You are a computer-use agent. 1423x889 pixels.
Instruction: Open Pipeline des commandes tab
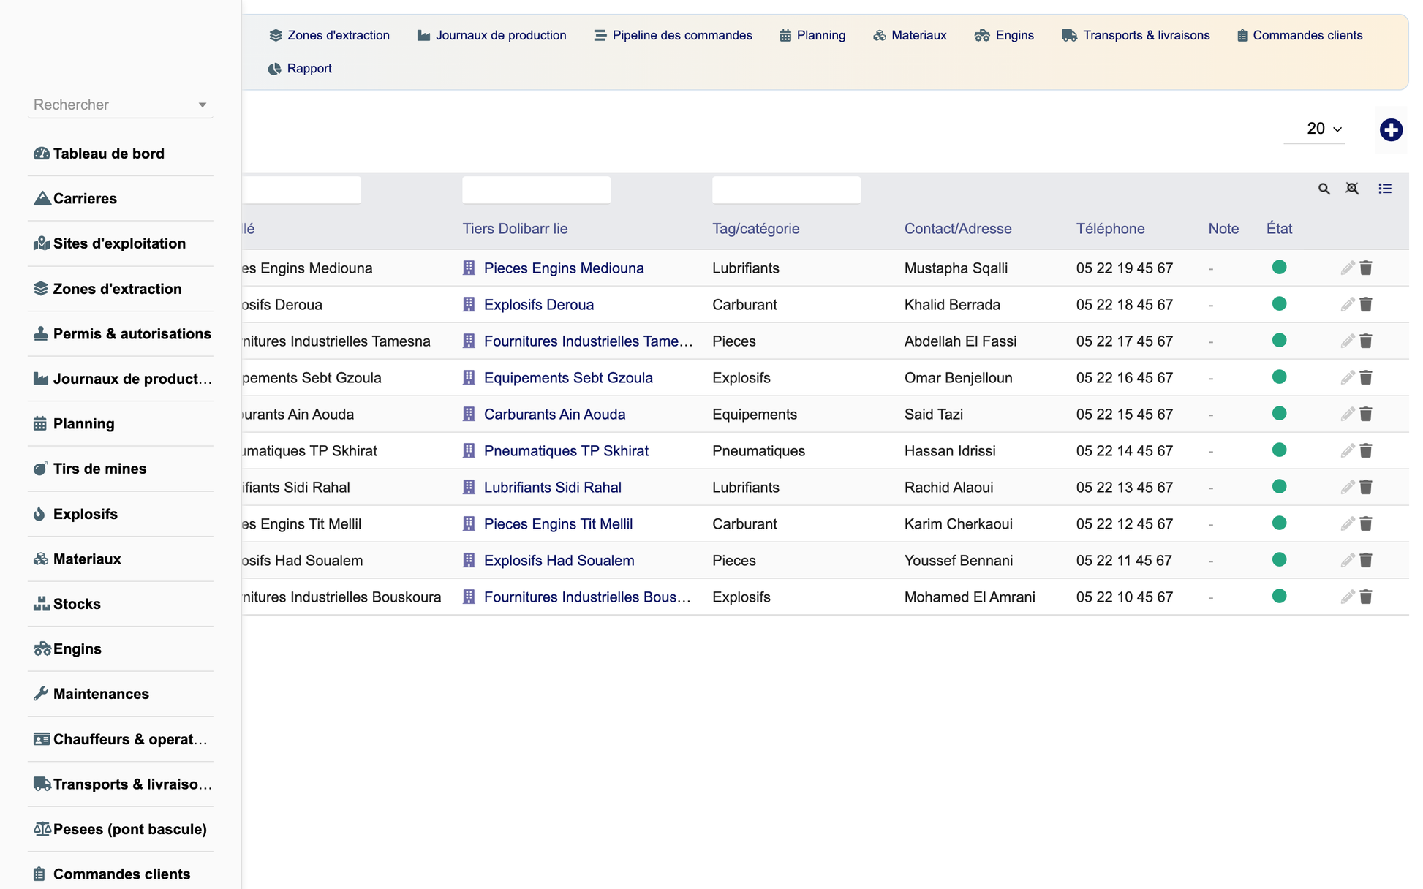coord(673,35)
